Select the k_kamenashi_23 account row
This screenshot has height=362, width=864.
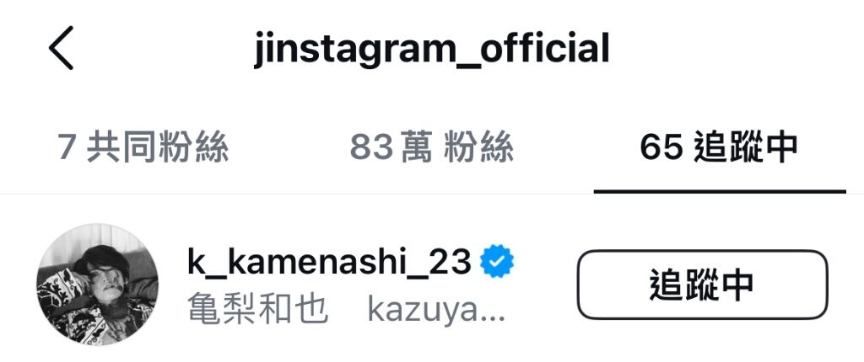pos(432,285)
